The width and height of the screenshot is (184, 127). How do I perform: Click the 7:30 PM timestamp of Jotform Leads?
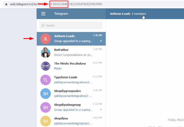coord(97,35)
